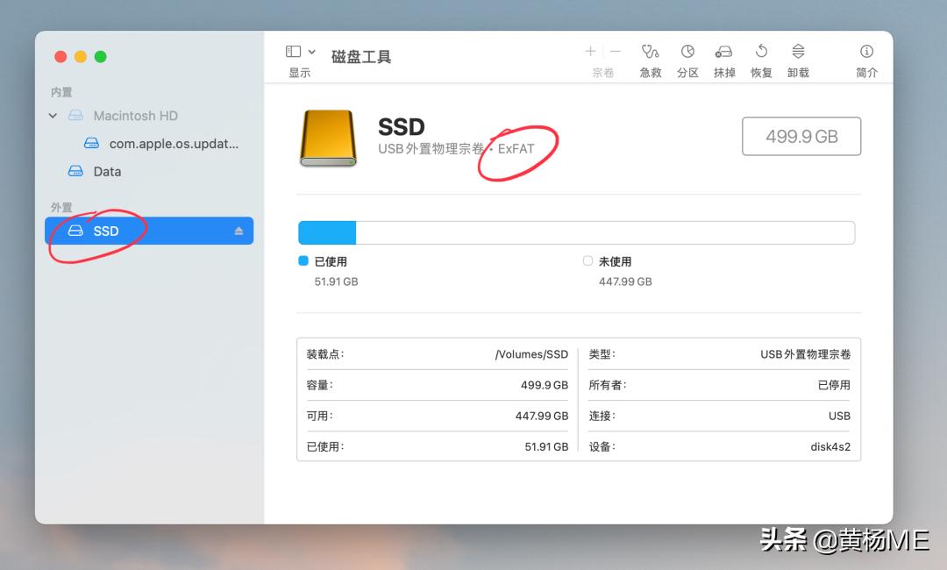Select the SSD entry in the sidebar
The image size is (947, 570).
coord(105,231)
